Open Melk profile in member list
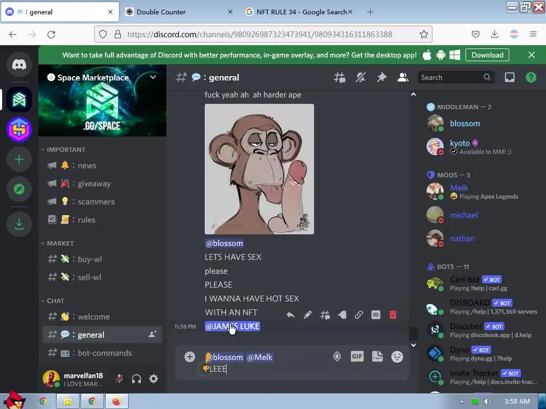Screen dimensions: 546x409 point(482,191)
